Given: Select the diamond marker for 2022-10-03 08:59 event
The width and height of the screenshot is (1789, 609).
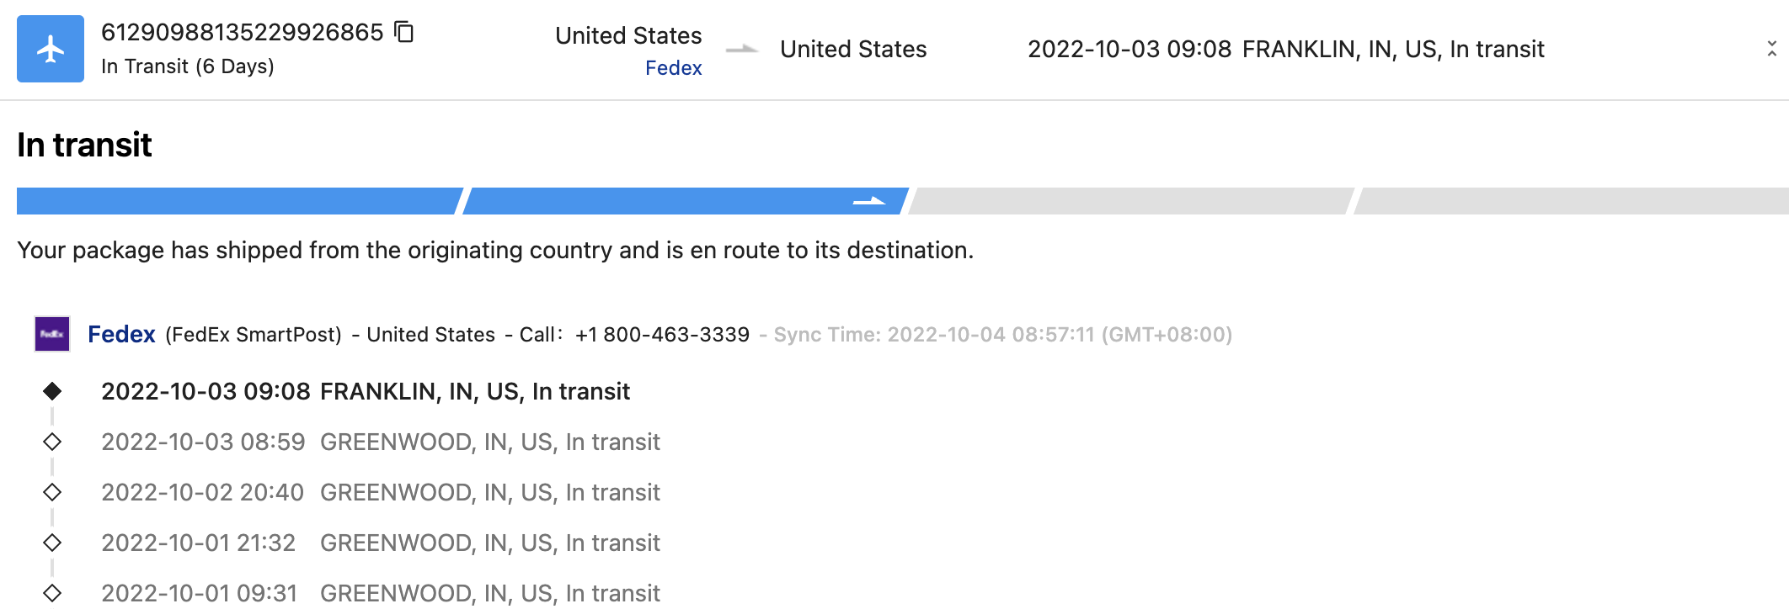Looking at the screenshot, I should pyautogui.click(x=52, y=442).
